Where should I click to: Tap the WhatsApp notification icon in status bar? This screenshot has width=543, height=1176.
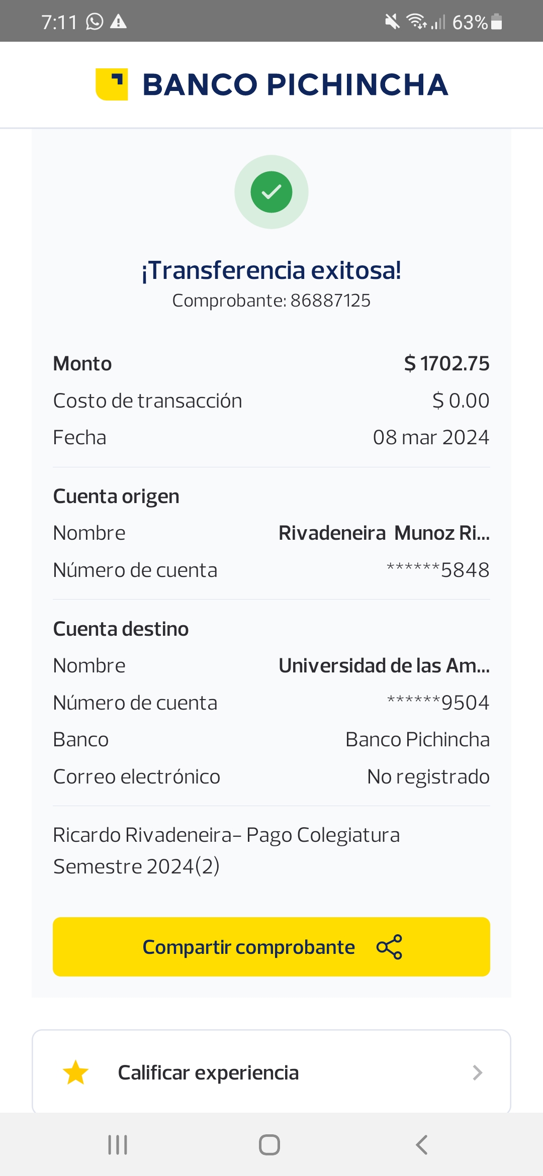coord(95,22)
